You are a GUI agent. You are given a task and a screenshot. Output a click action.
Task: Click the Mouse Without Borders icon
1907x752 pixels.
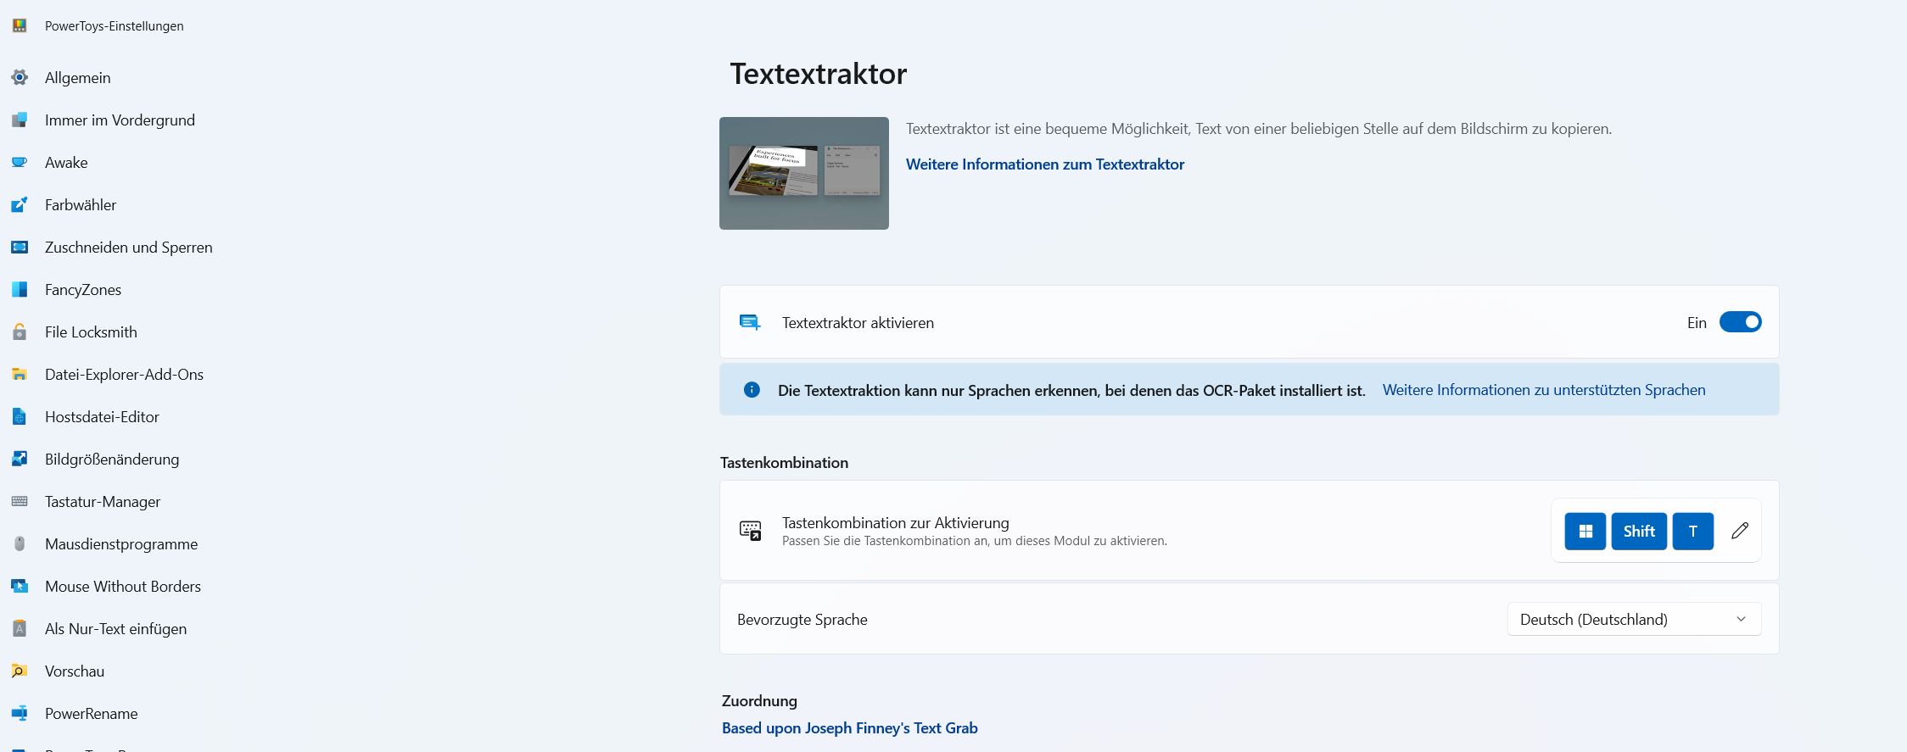pyautogui.click(x=20, y=587)
